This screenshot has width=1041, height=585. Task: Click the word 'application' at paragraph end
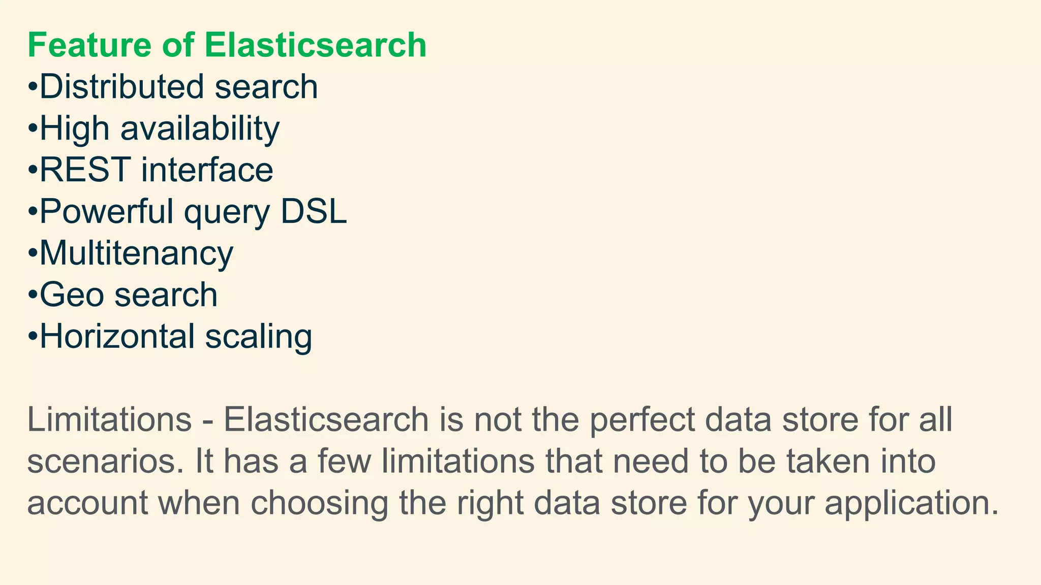(907, 503)
